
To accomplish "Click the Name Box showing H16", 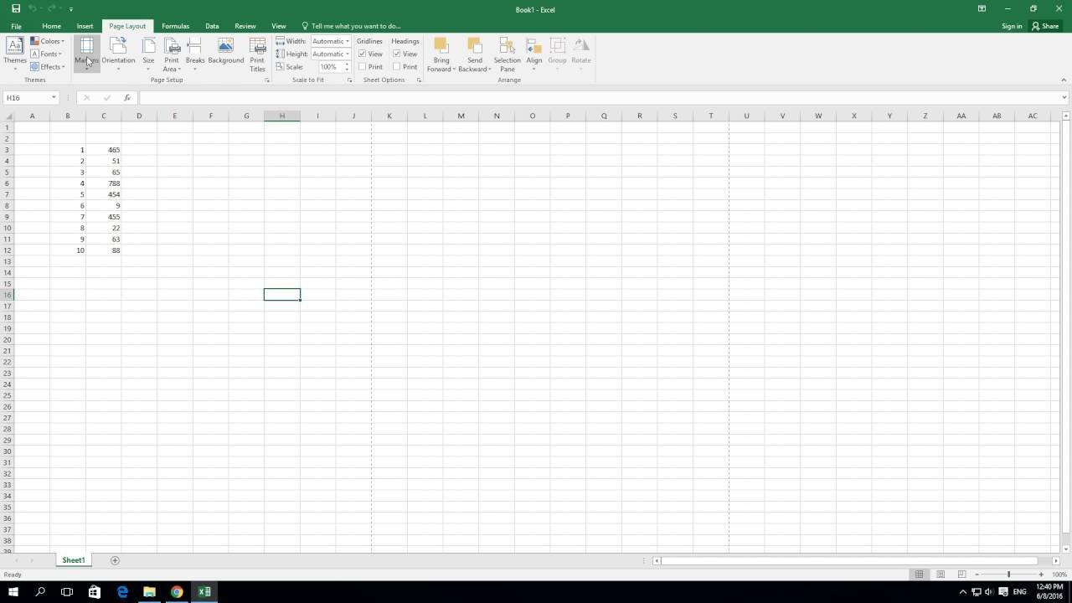I will 27,98.
